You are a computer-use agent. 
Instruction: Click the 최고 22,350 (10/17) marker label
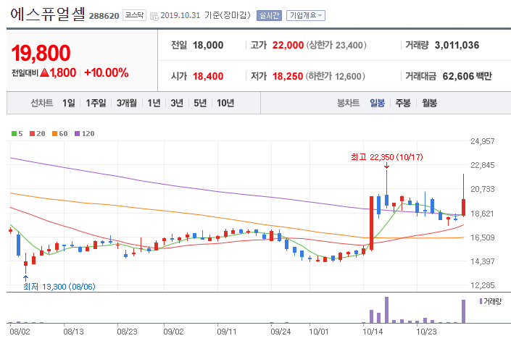point(387,157)
